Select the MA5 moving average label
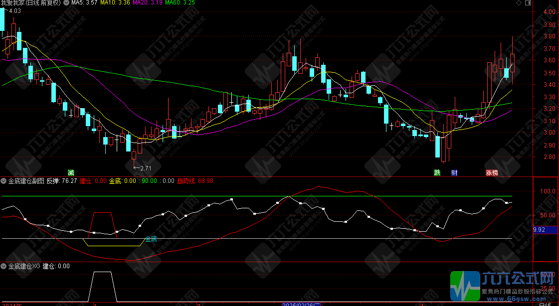 click(84, 3)
